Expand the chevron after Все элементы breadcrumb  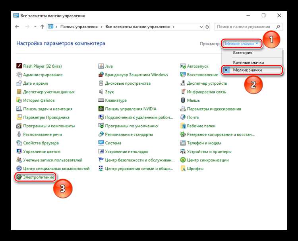pyautogui.click(x=174, y=27)
